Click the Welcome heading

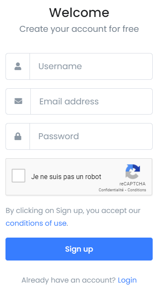point(79,13)
